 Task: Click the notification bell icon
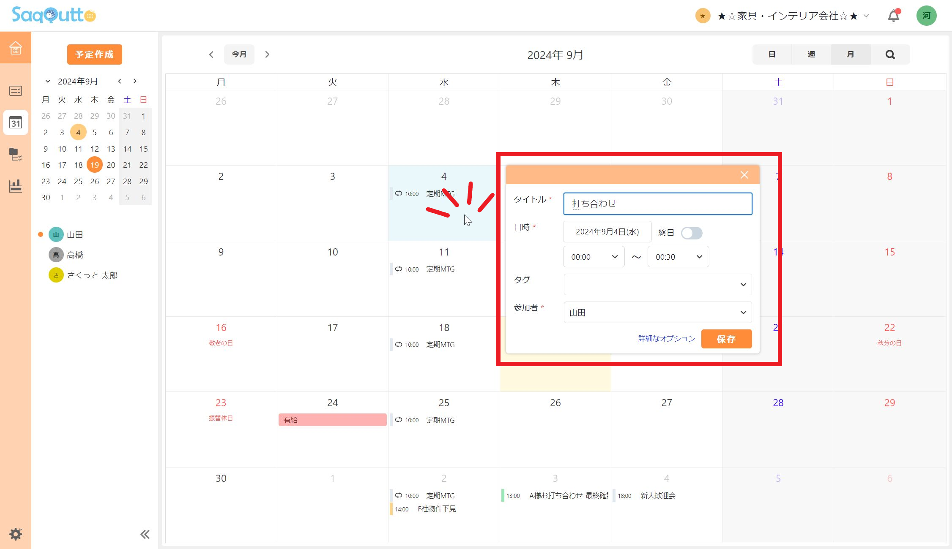coord(893,16)
